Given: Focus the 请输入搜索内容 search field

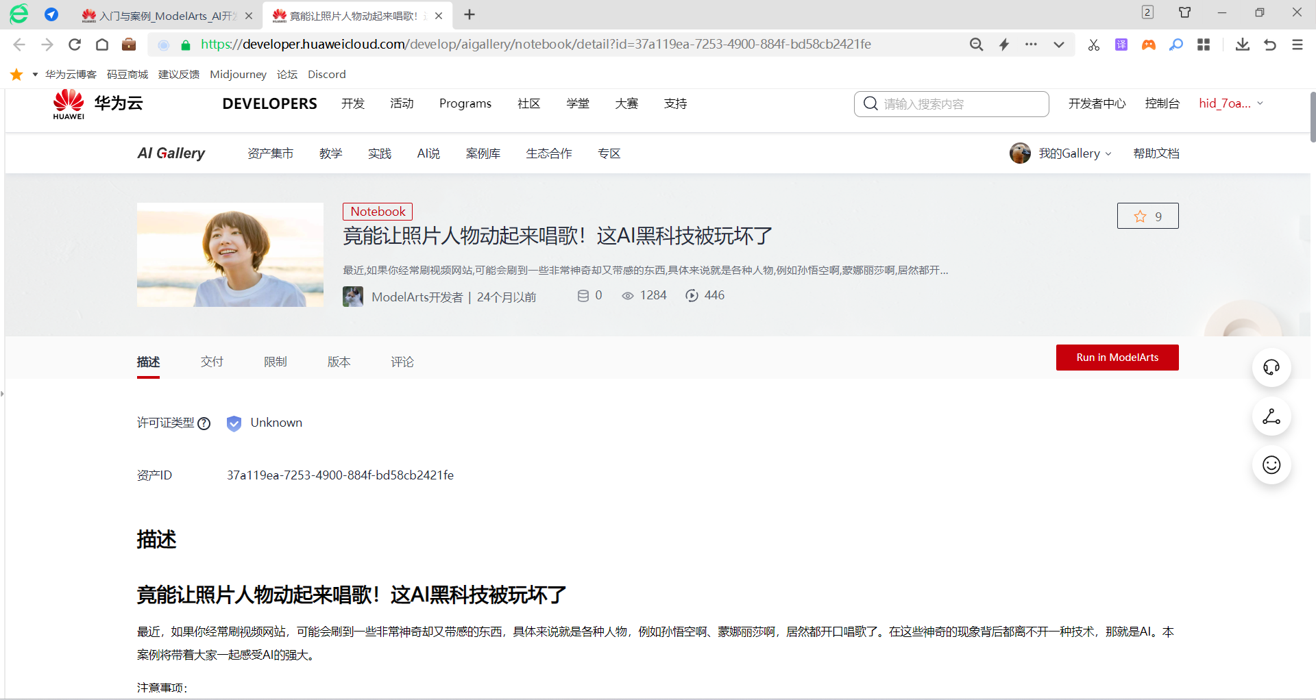Looking at the screenshot, I should [951, 104].
